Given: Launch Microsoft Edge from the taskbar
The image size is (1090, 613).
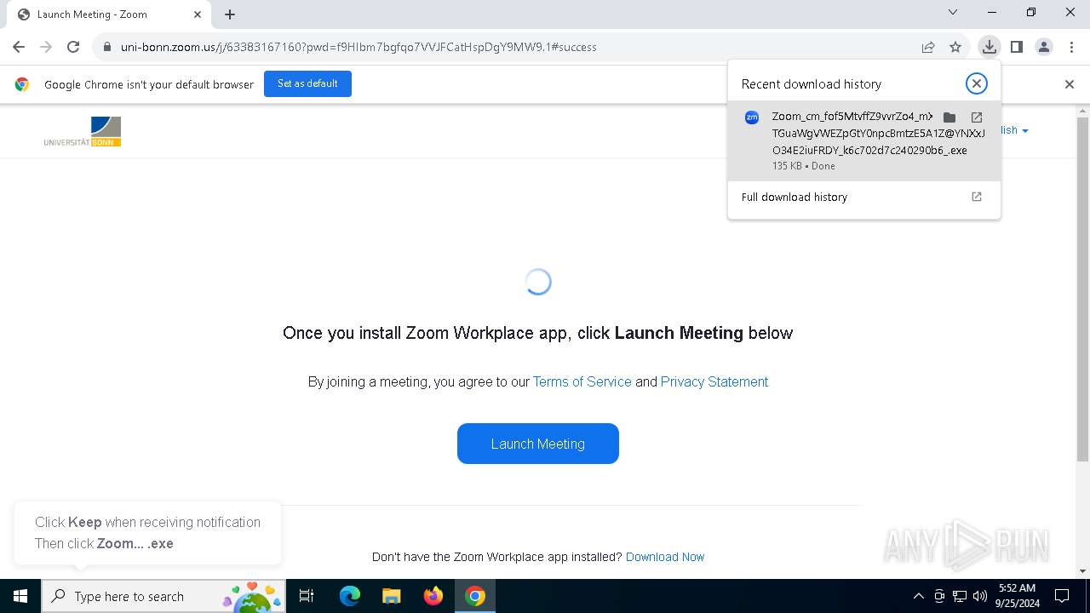Looking at the screenshot, I should pos(350,596).
